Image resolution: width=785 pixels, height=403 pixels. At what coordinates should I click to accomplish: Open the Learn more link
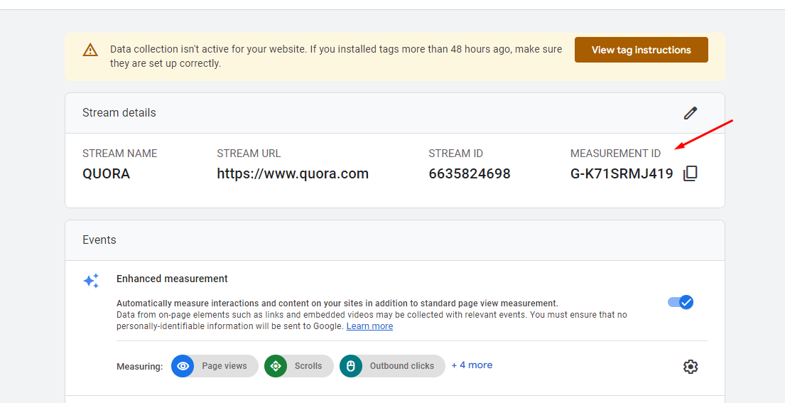coord(369,326)
